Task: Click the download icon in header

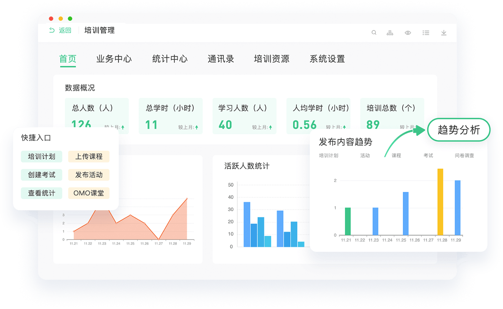Action: tap(443, 33)
